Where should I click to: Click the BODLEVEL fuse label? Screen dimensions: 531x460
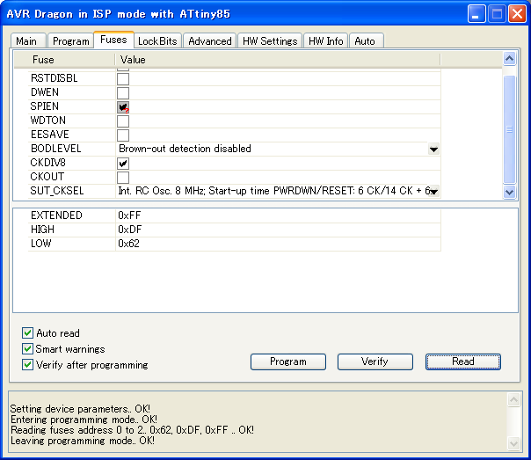[56, 149]
